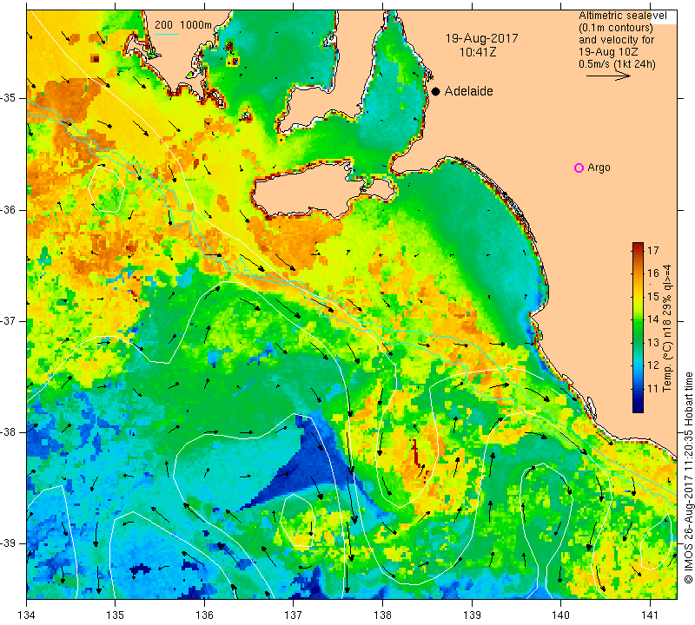Screen dimensions: 695x625
Task: Click the -35 latitude axis label
Action: pyautogui.click(x=9, y=97)
